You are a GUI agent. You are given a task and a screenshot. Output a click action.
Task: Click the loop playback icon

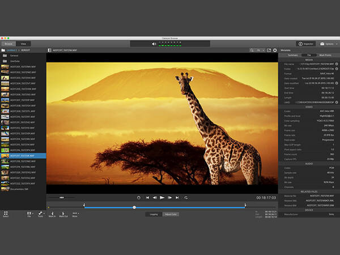(x=185, y=198)
